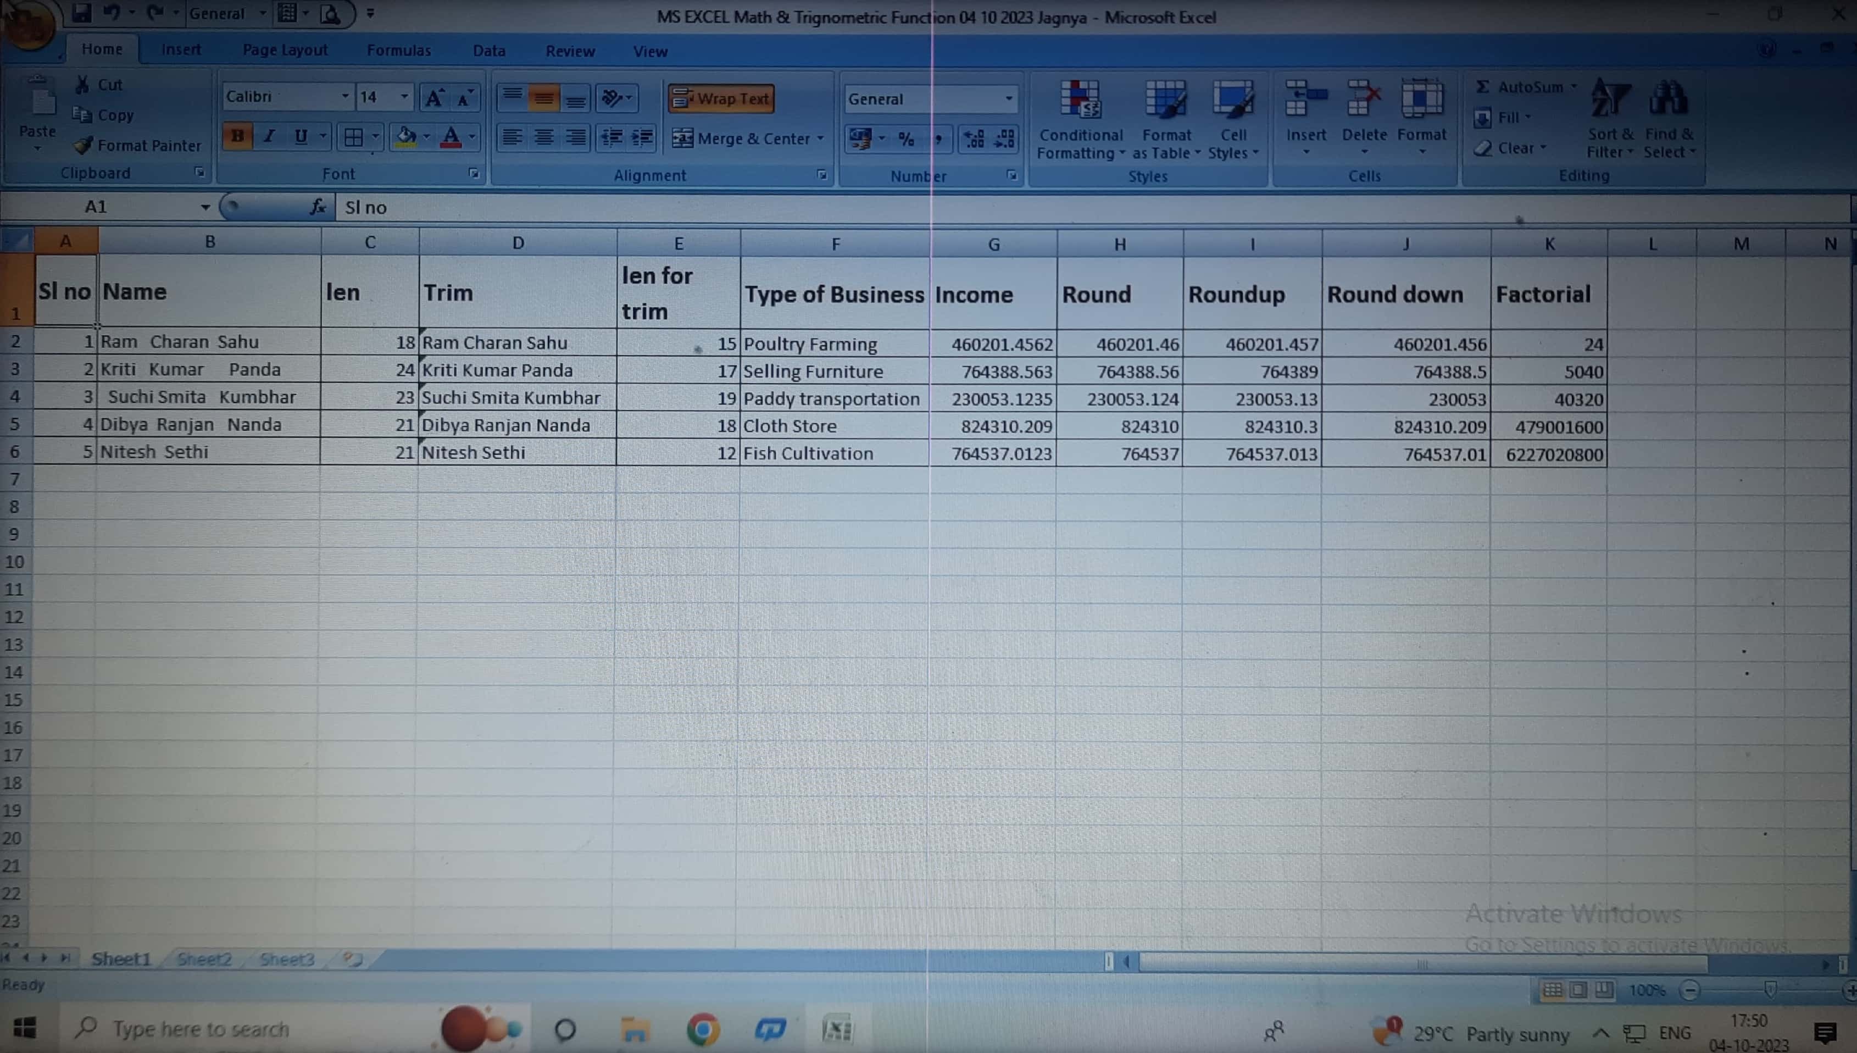The height and width of the screenshot is (1053, 1857).
Task: Open the General number format dropdown
Action: click(1008, 99)
